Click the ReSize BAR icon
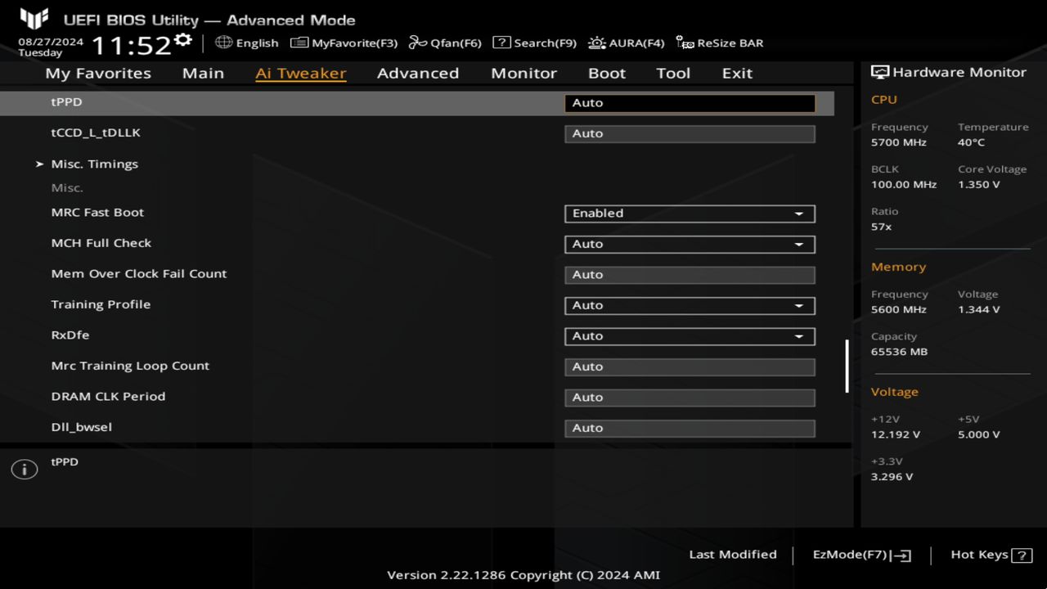 pyautogui.click(x=685, y=43)
